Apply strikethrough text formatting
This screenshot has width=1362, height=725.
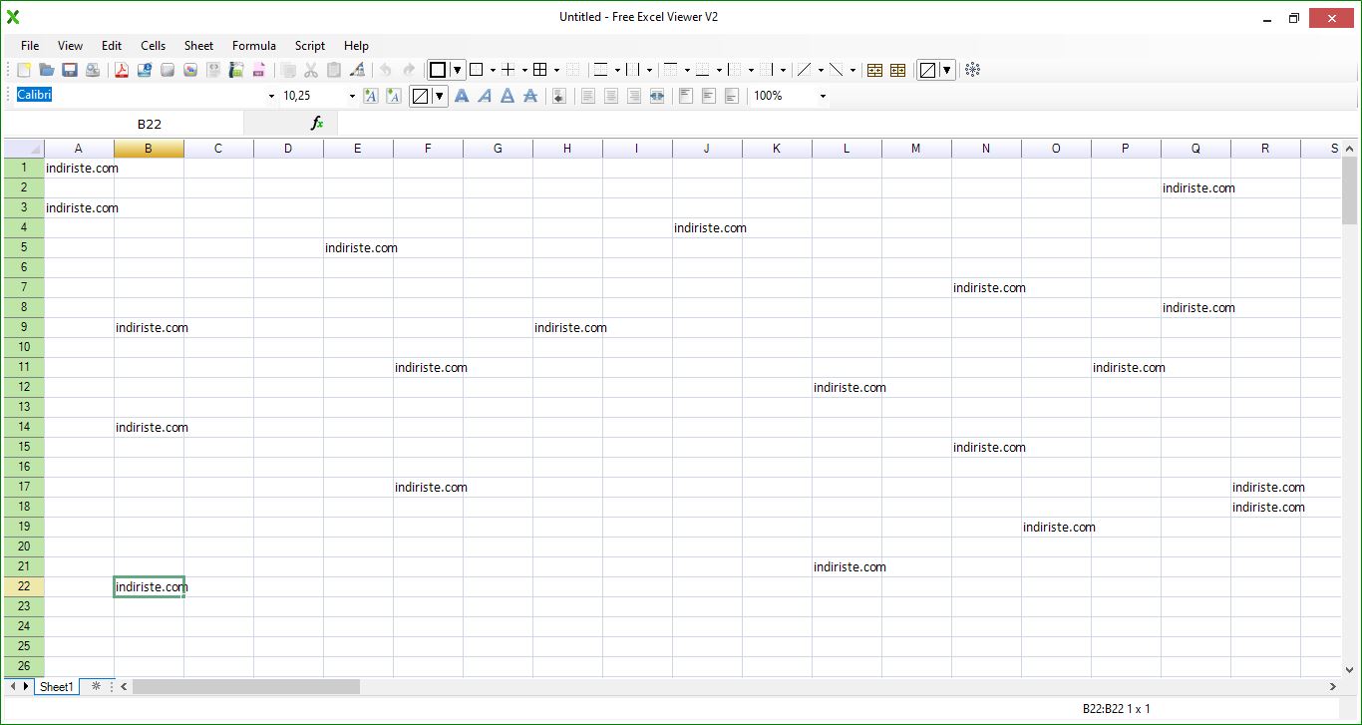pos(530,96)
